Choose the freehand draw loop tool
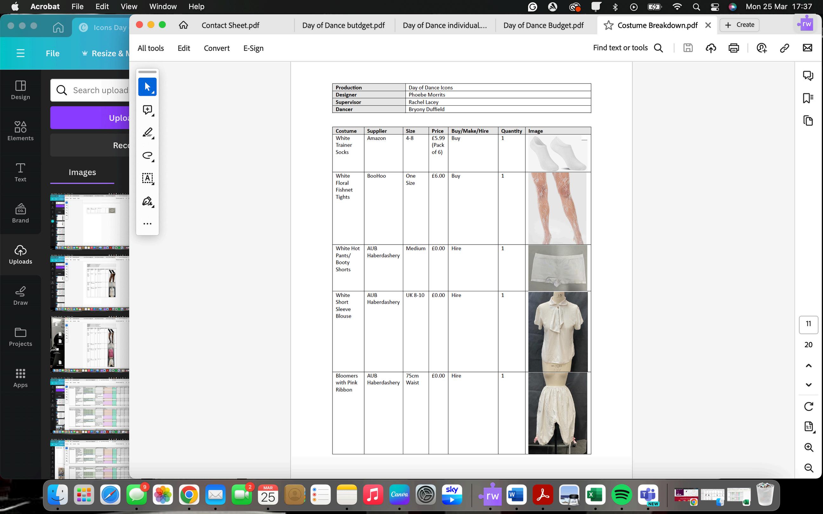Screen dimensions: 823x514 tap(147, 155)
